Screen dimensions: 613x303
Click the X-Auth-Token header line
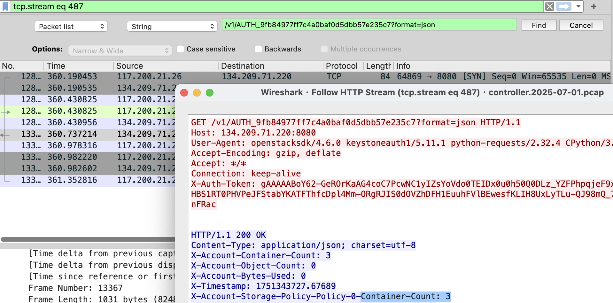point(401,184)
